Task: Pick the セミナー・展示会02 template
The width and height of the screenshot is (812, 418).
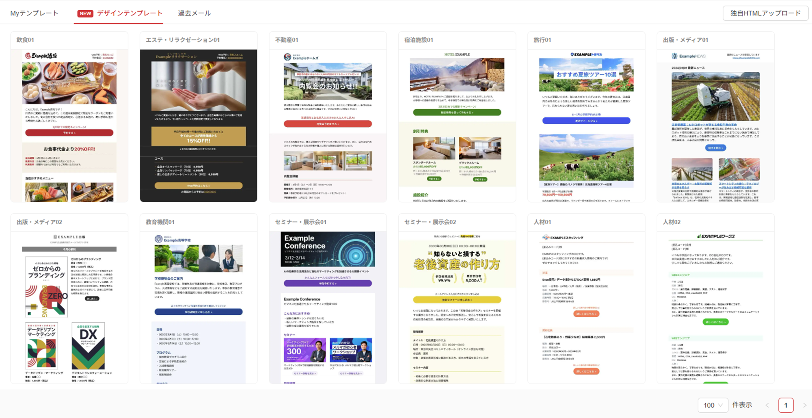Action: tap(457, 307)
